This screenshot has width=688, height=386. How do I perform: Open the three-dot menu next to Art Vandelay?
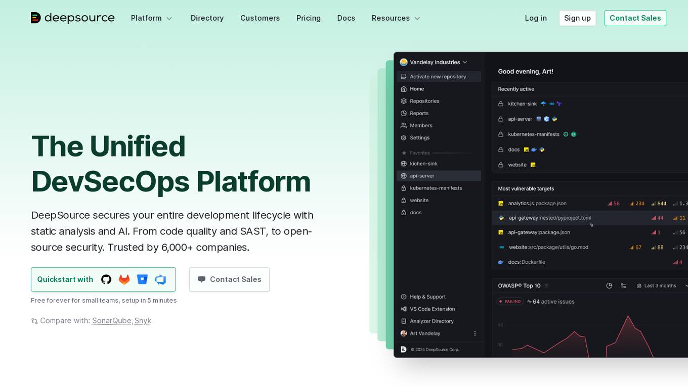point(475,333)
